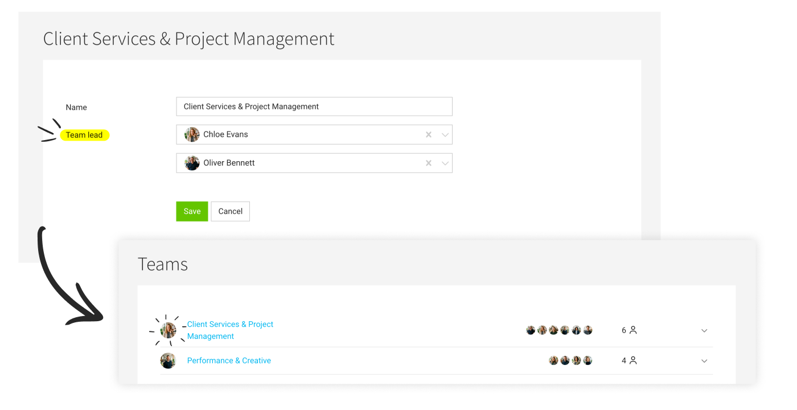The height and width of the screenshot is (410, 797).
Task: Click the "Teams" heading
Action: [x=163, y=264]
